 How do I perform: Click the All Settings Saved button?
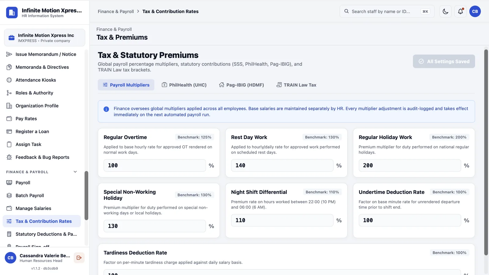click(444, 61)
